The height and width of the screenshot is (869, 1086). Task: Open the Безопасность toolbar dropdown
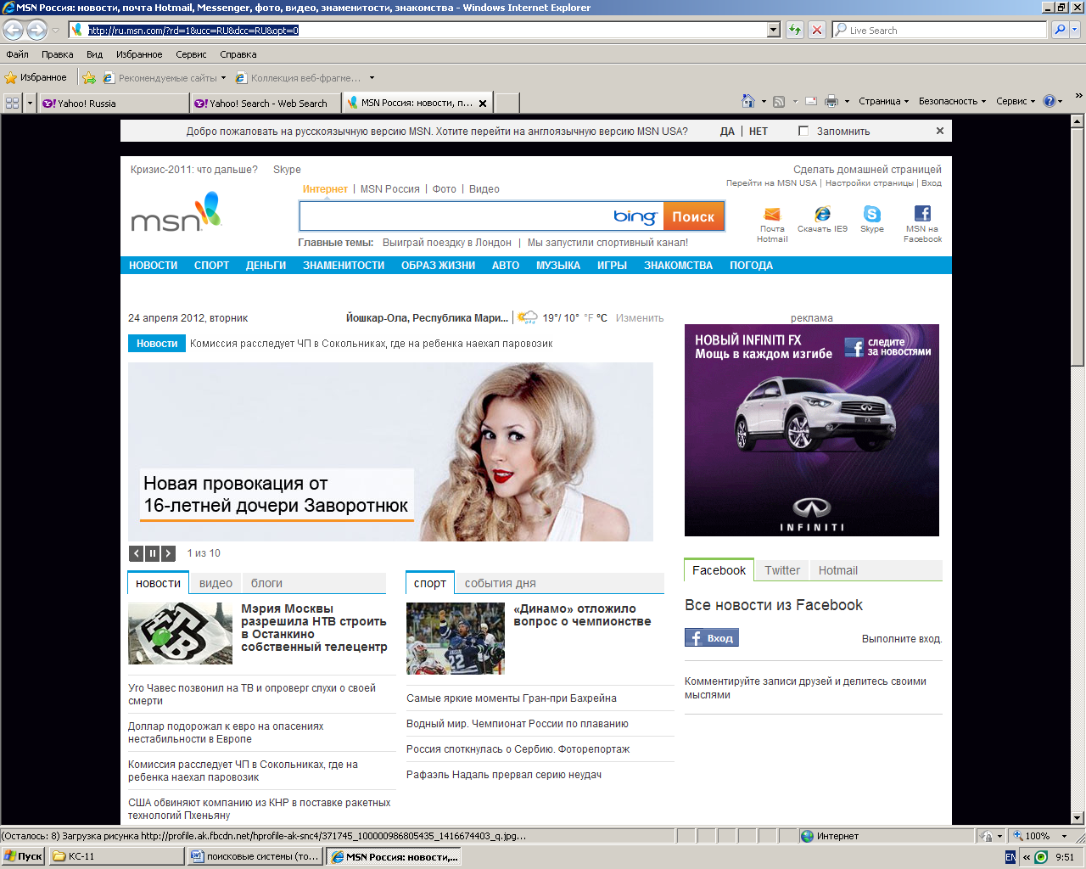[952, 101]
